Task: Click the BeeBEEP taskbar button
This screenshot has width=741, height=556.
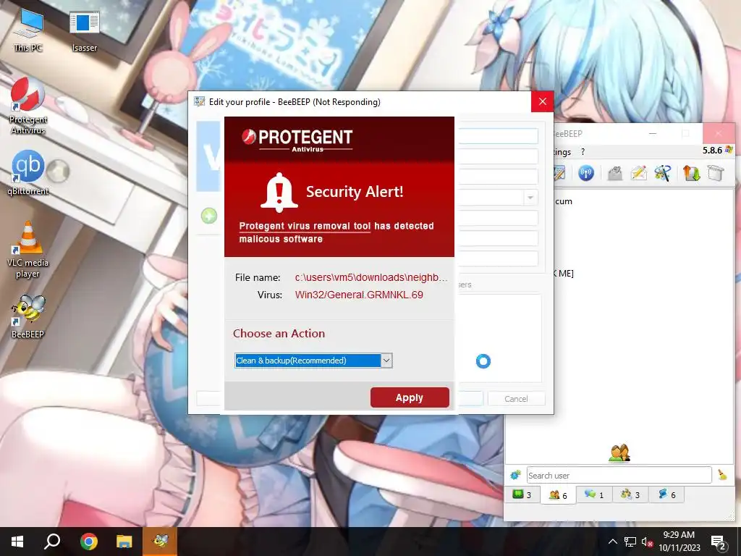Action: coord(160,542)
